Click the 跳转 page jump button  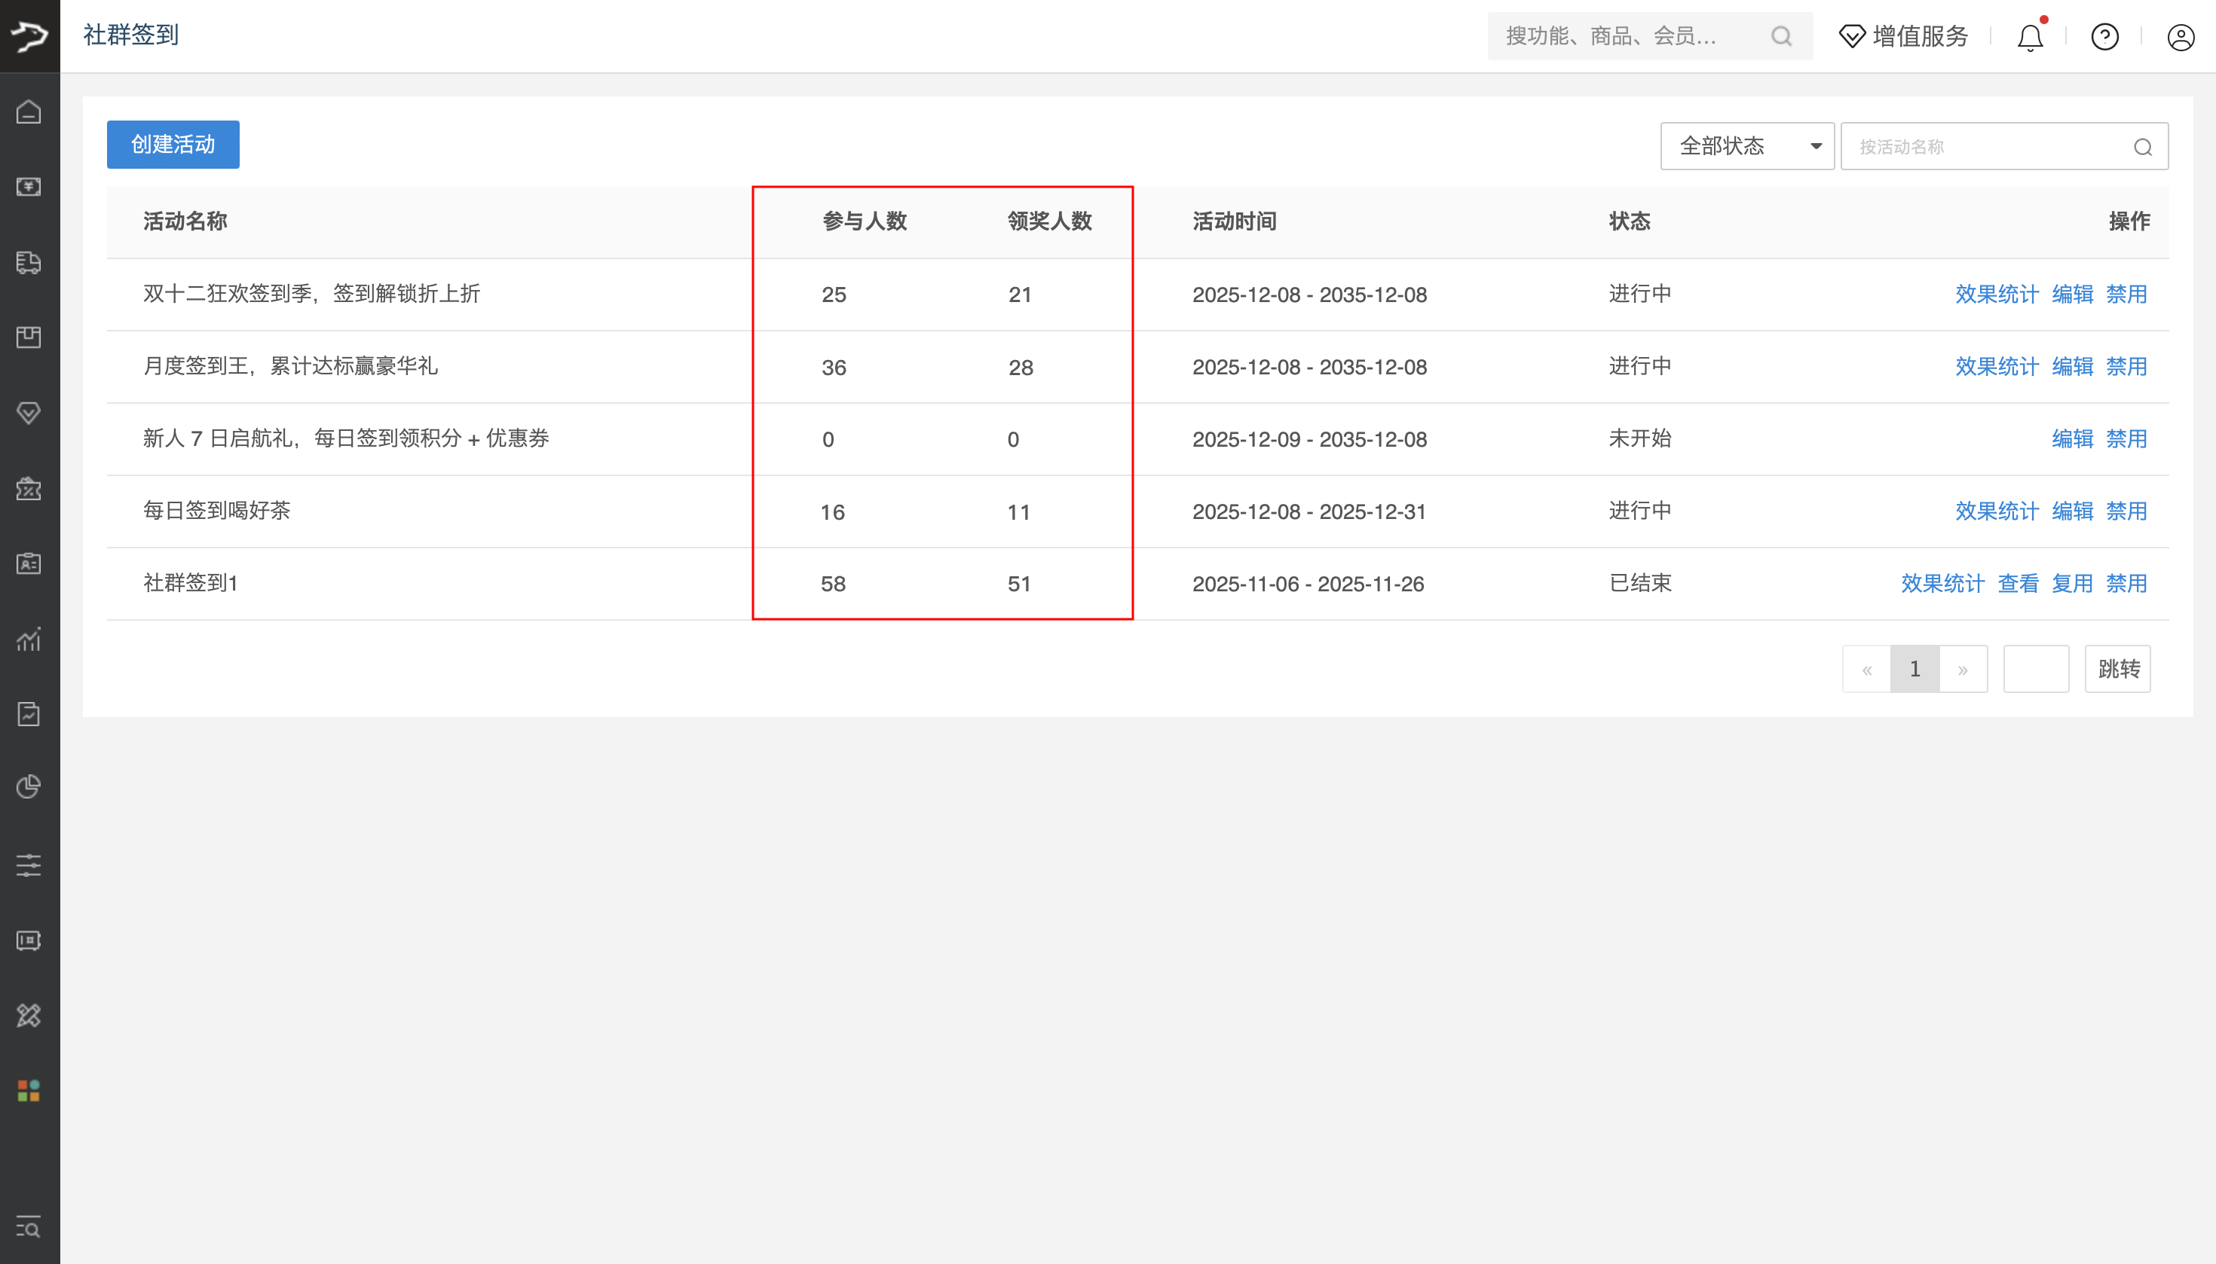tap(2117, 668)
